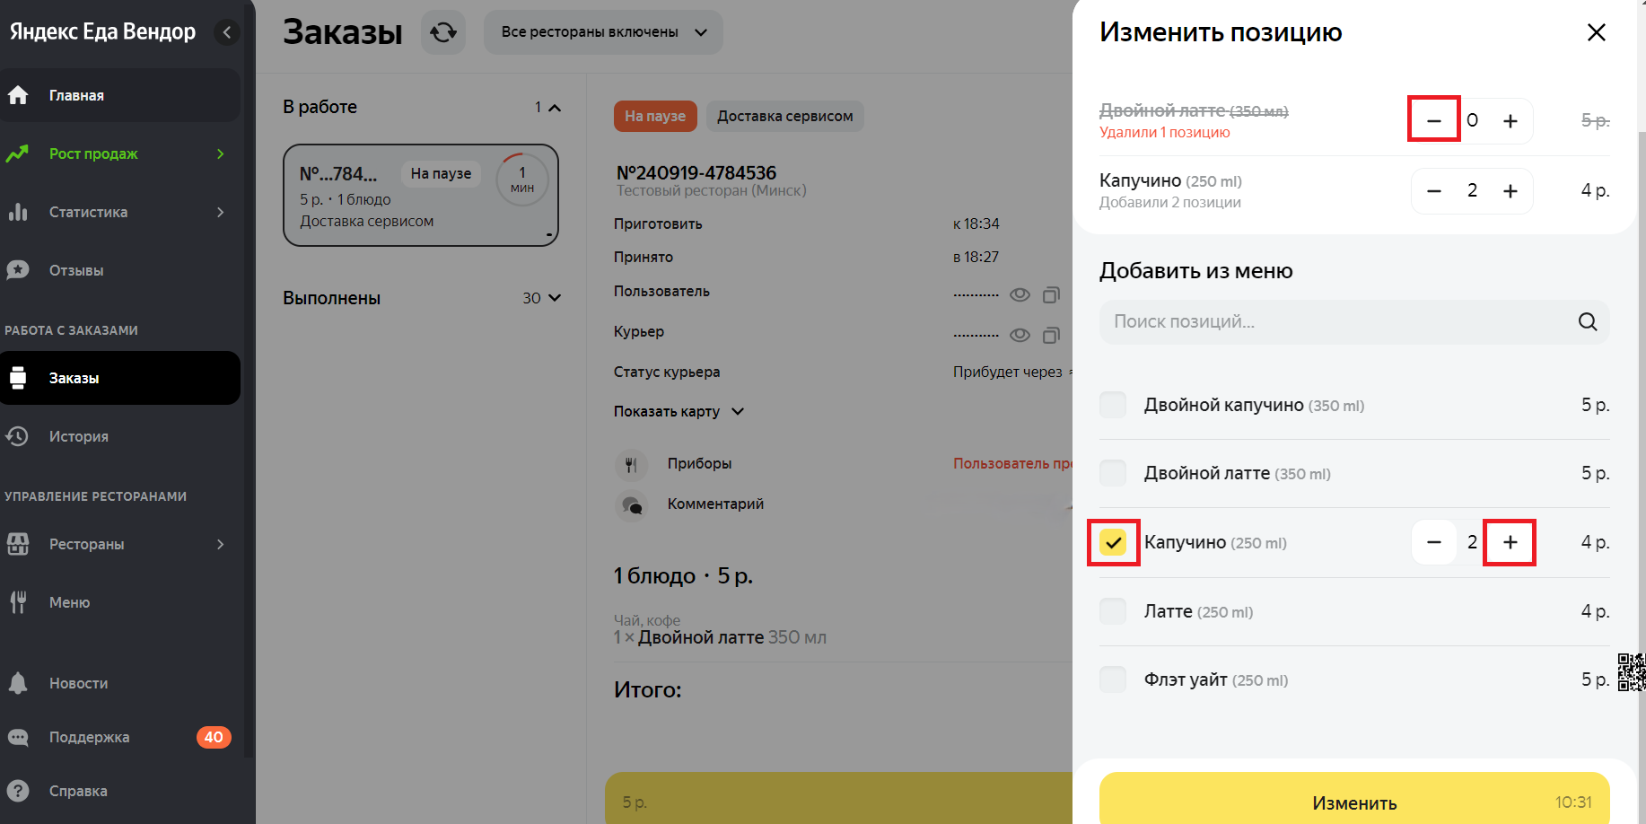Decrease Капучино quantity in the order list
This screenshot has width=1646, height=824.
(x=1434, y=190)
